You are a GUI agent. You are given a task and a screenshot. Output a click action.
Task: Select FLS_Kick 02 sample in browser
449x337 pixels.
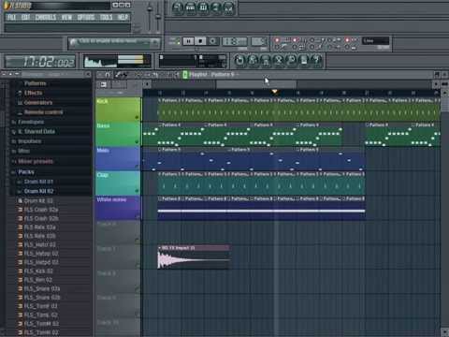[38, 271]
